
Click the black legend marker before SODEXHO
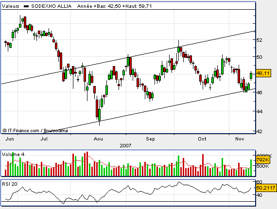(26, 6)
